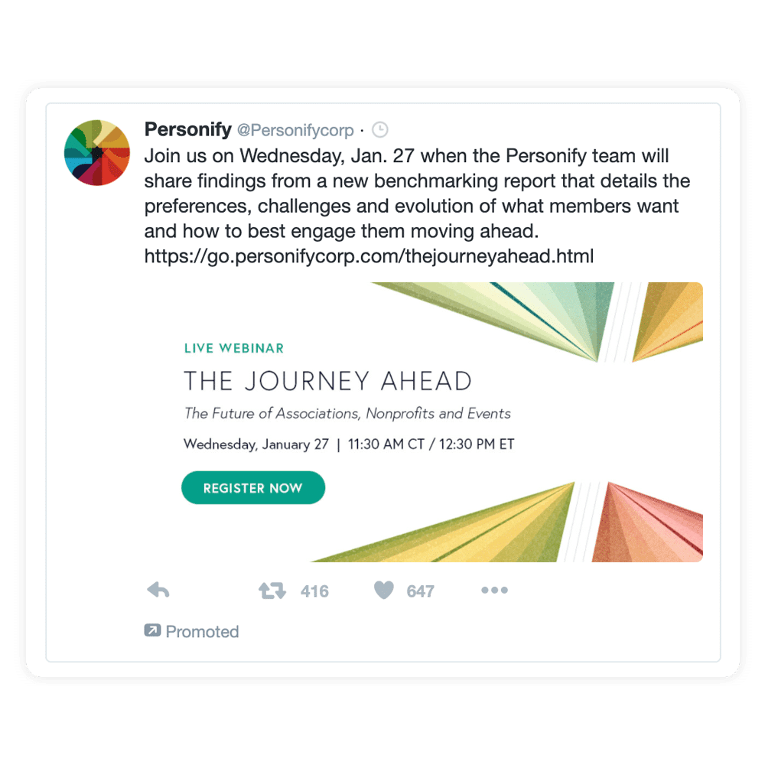Click the Wednesday, January 27 time line
The width and height of the screenshot is (765, 765).
point(349,444)
